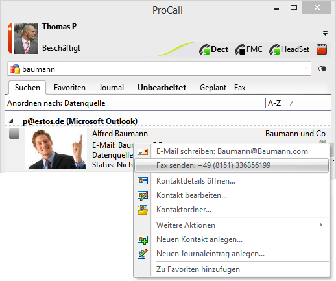Click the orange presence bar beside profile

click(10, 38)
